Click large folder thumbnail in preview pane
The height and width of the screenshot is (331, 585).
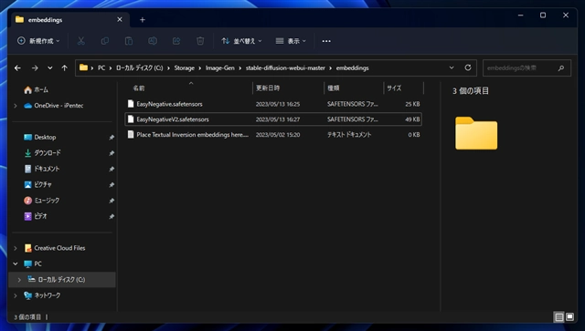pos(476,133)
